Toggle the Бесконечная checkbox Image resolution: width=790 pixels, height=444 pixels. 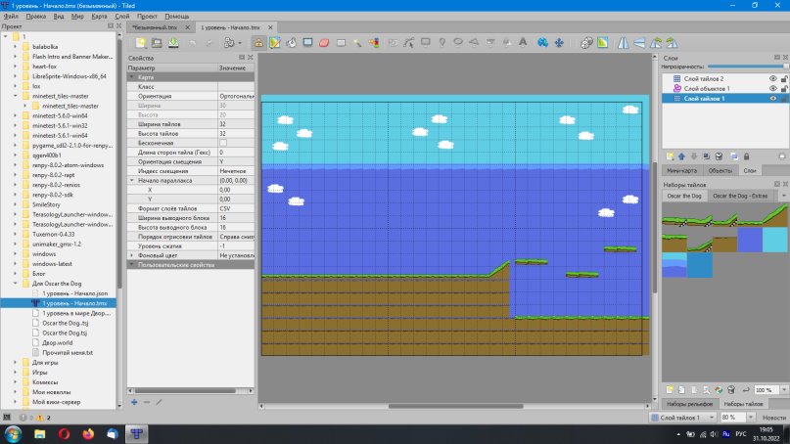coord(223,143)
